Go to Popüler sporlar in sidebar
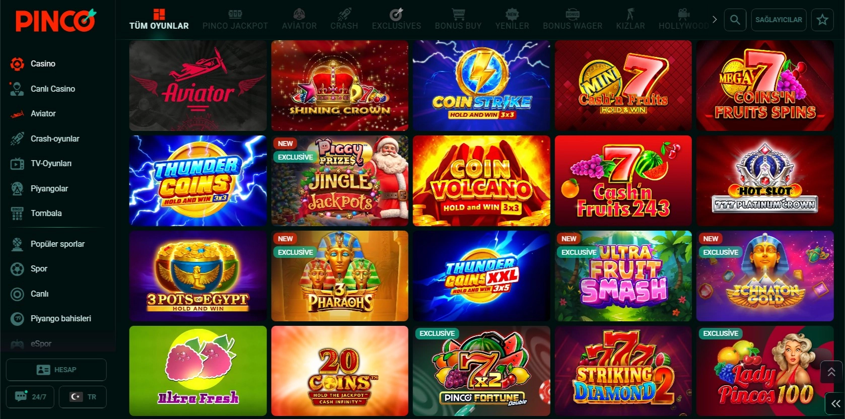 point(57,244)
